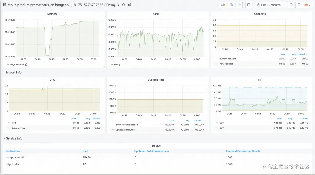Open the Service table panel title
The image size is (315, 175).
point(156,146)
